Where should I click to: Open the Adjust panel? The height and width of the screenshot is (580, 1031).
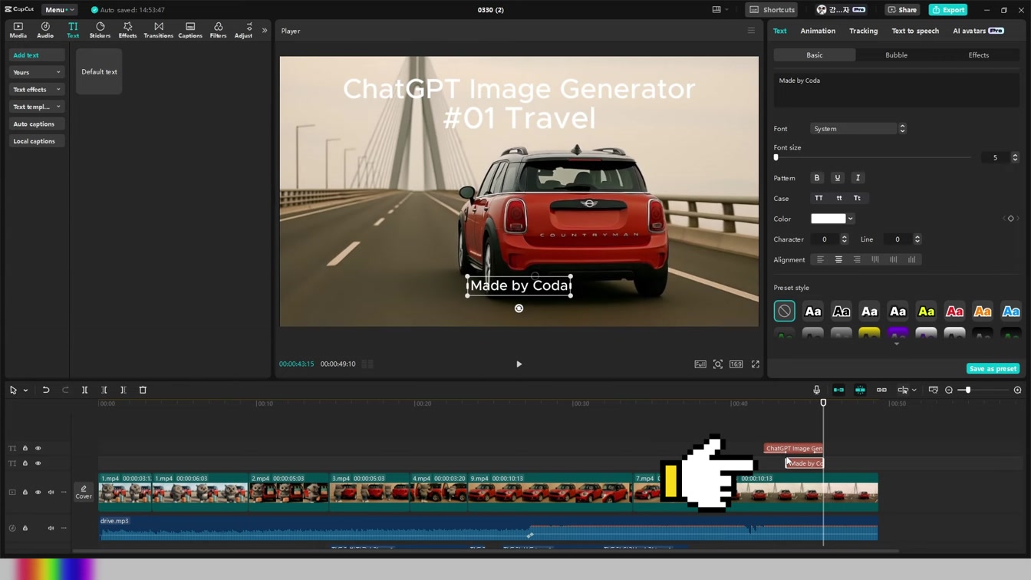[243, 30]
